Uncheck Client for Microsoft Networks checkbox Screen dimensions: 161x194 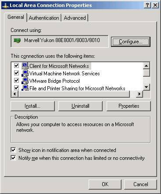point(16,66)
